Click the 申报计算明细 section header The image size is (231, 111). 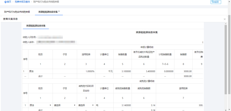pos(147,47)
